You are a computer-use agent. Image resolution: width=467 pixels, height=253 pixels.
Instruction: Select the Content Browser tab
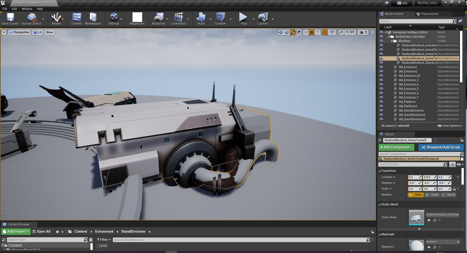[18, 224]
